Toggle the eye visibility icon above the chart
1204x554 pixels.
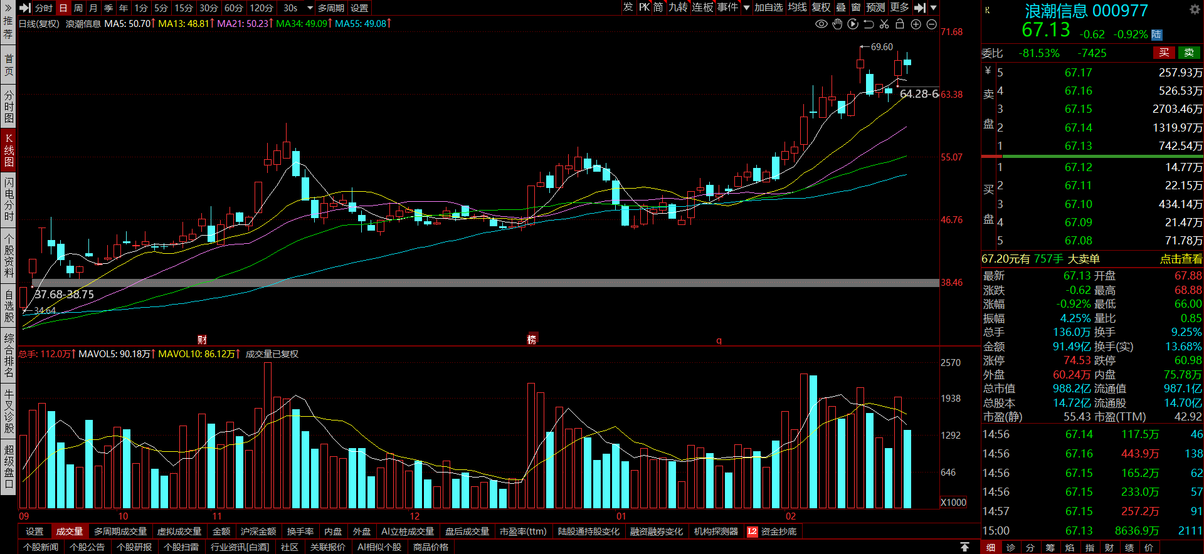coord(821,24)
